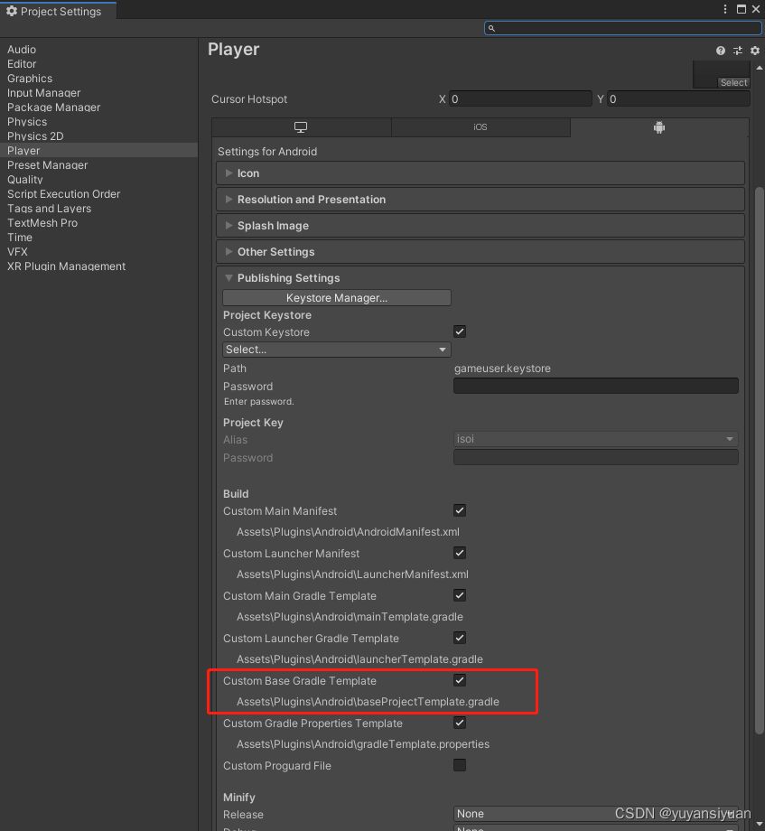Click the keystore Password input field

pos(596,386)
